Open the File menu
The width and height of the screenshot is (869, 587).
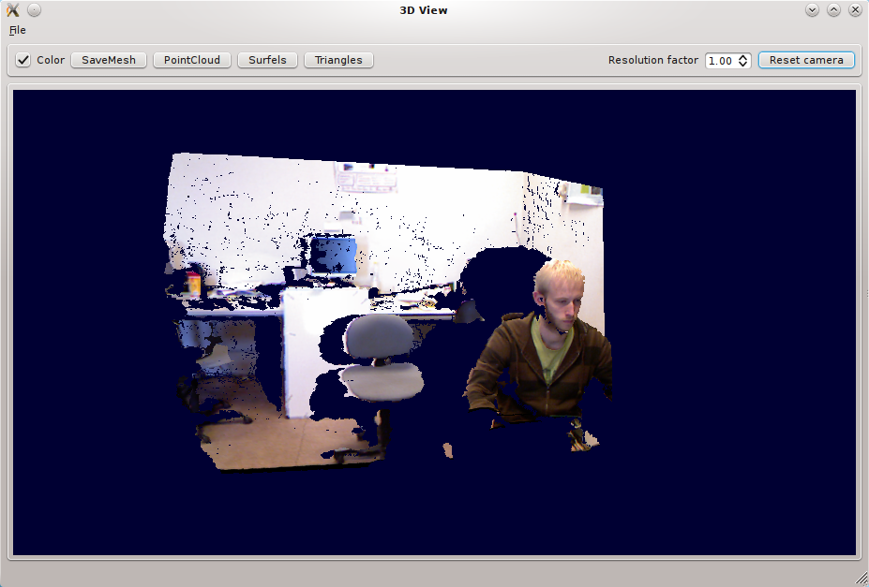coord(17,31)
